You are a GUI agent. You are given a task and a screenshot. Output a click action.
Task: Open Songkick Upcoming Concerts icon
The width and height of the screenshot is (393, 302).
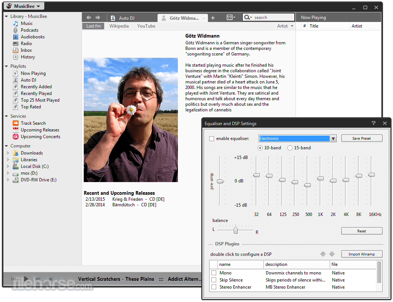pos(16,137)
